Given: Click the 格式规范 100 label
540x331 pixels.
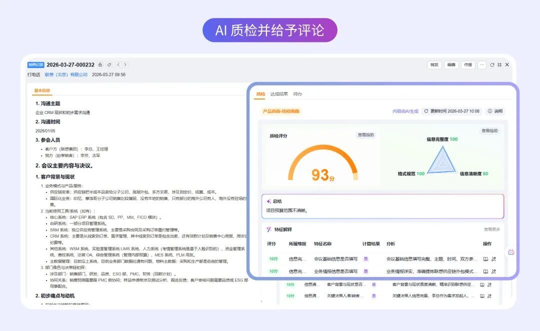Looking at the screenshot, I should point(411,173).
